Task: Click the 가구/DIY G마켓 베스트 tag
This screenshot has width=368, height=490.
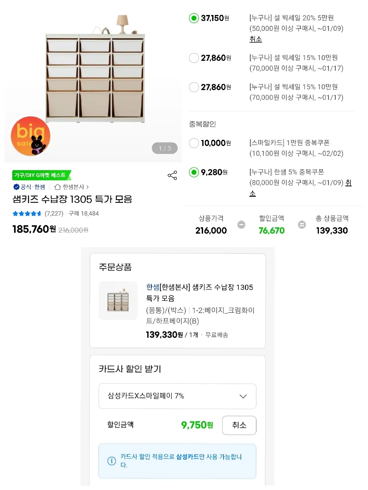Action: click(41, 175)
